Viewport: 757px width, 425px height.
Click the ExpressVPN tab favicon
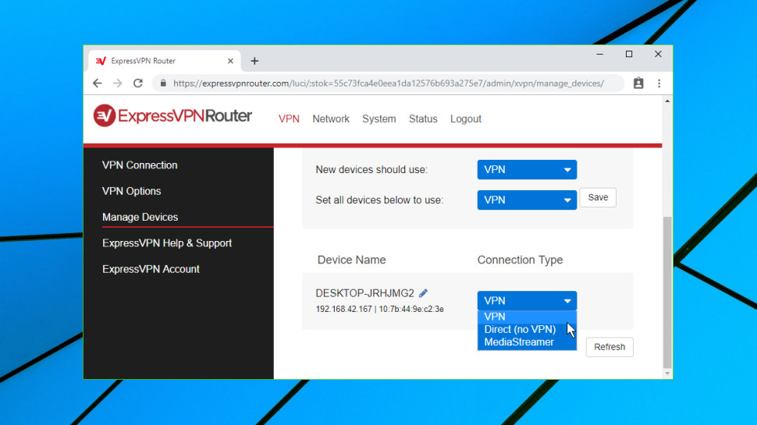(101, 61)
